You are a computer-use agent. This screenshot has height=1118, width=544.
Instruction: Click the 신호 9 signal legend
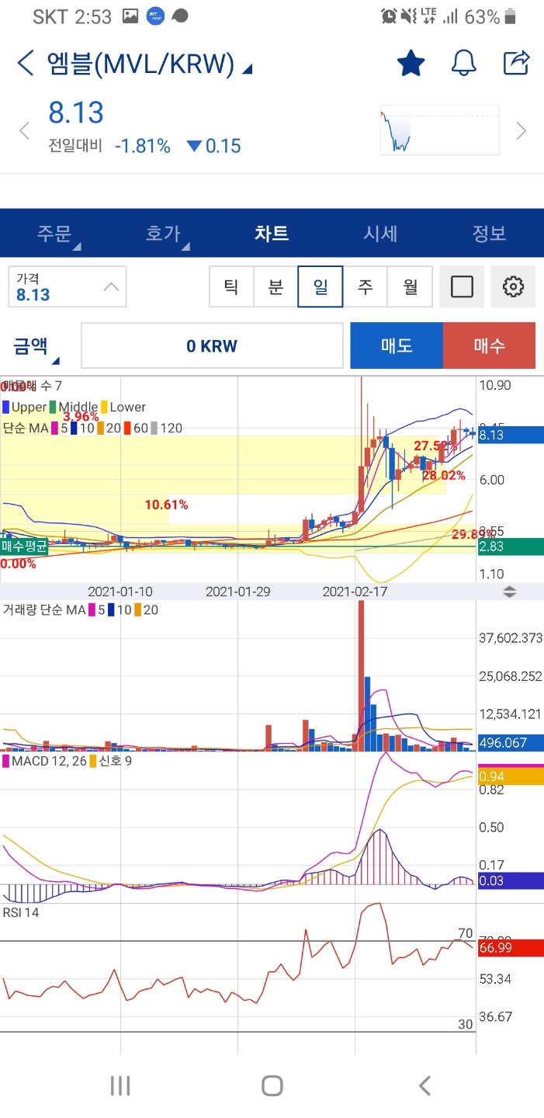pyautogui.click(x=112, y=762)
